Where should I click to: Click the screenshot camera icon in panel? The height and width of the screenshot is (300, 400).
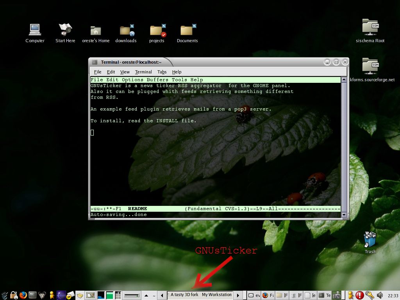pyautogui.click(x=337, y=295)
